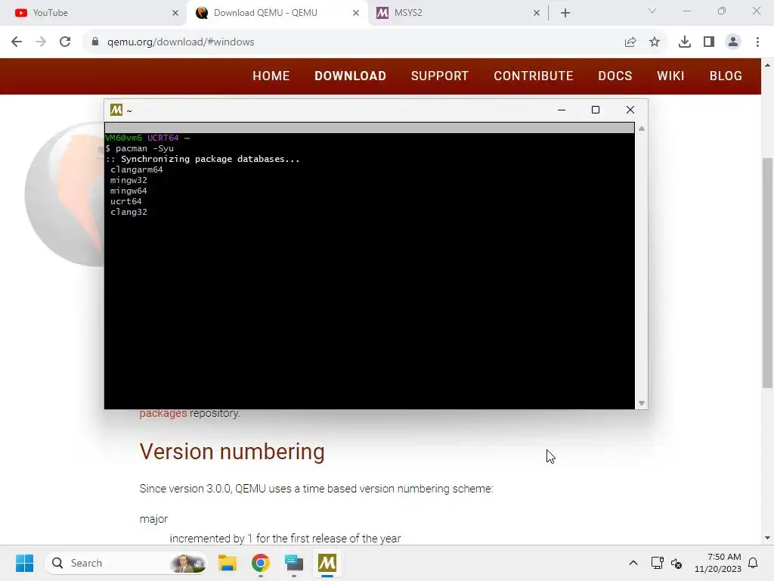Click the MSYS2 terminal title icon

click(116, 110)
